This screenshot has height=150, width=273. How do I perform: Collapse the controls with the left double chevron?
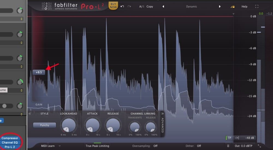click(29, 114)
